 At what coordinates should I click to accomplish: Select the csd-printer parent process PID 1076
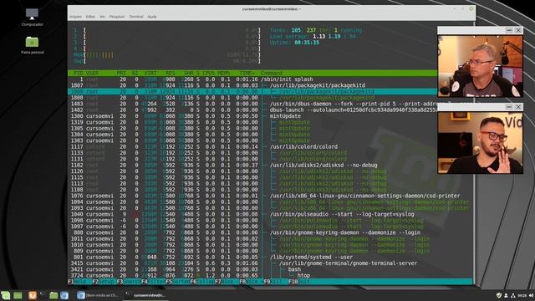point(270,196)
